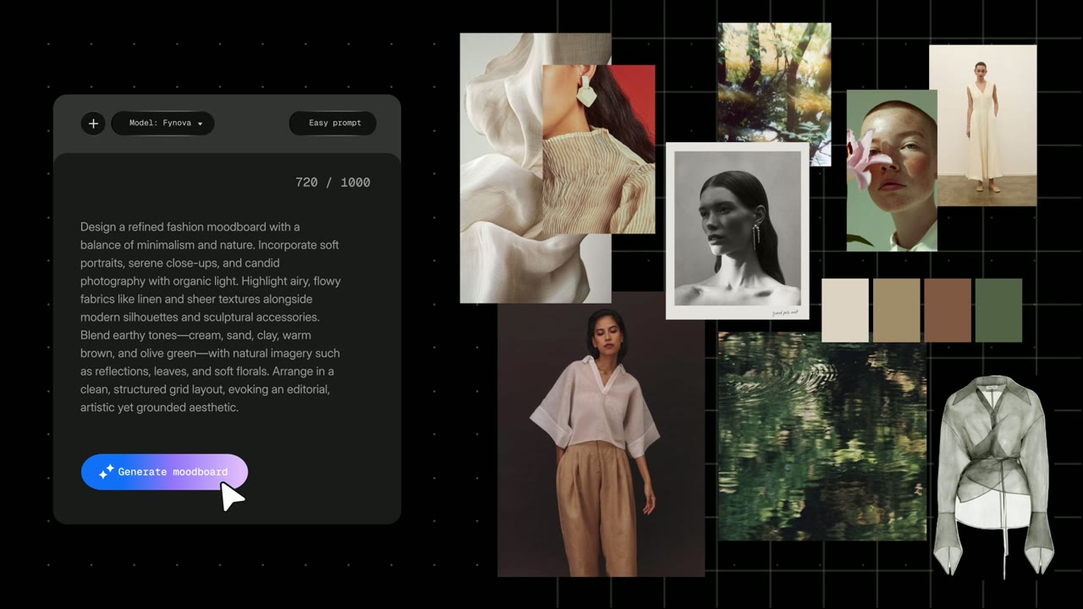1083x609 pixels.
Task: Click the 720 / 1000 character counter
Action: pos(333,182)
